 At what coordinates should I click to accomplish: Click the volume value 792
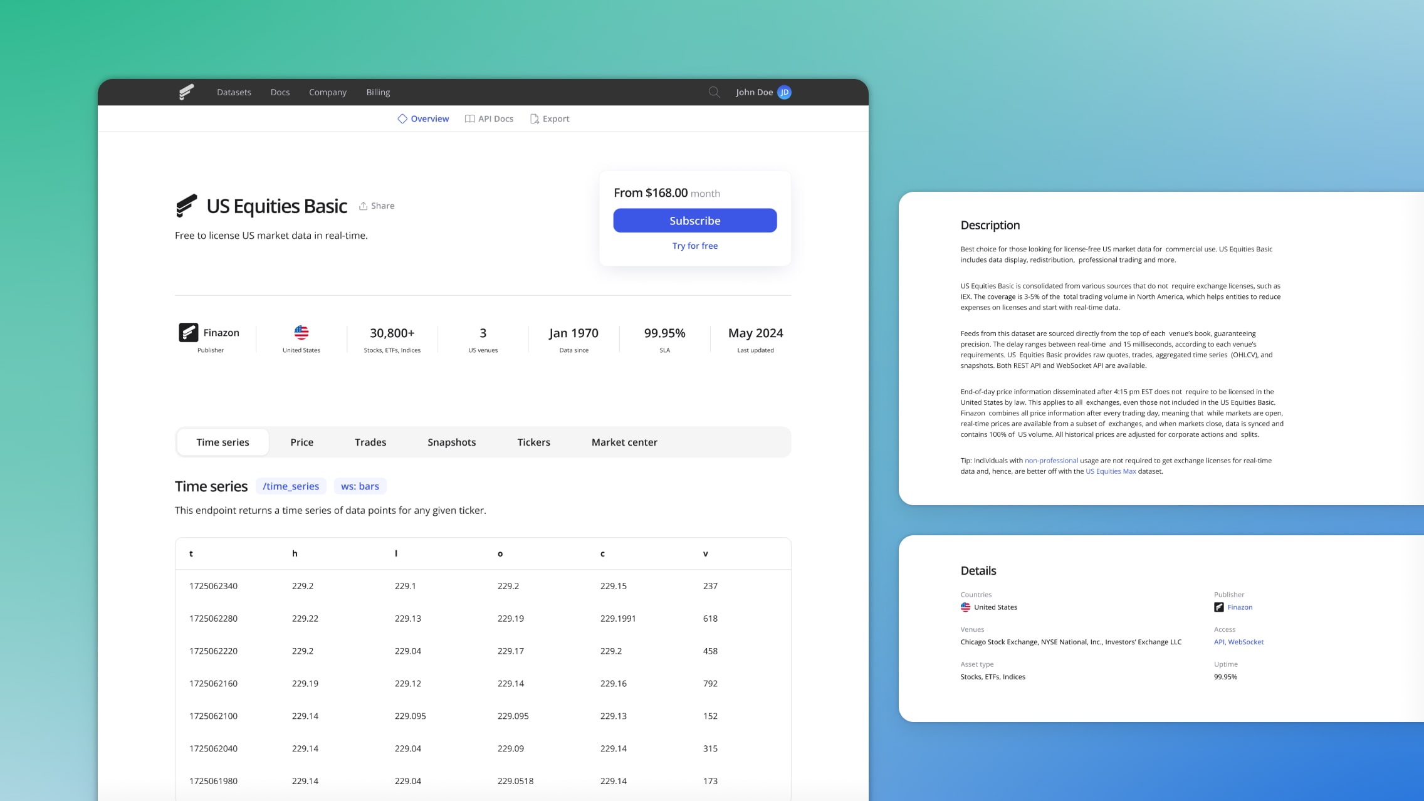pyautogui.click(x=710, y=683)
